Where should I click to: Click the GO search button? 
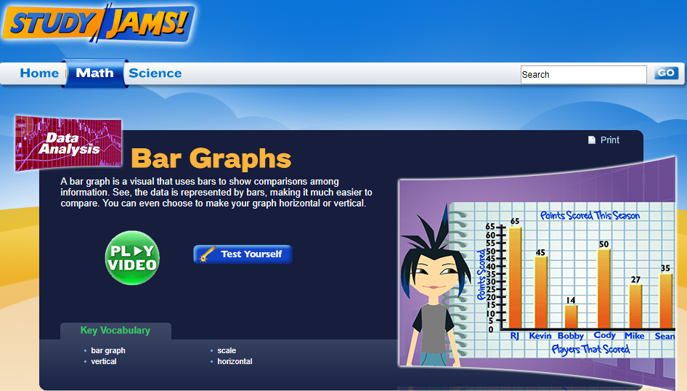(x=666, y=73)
